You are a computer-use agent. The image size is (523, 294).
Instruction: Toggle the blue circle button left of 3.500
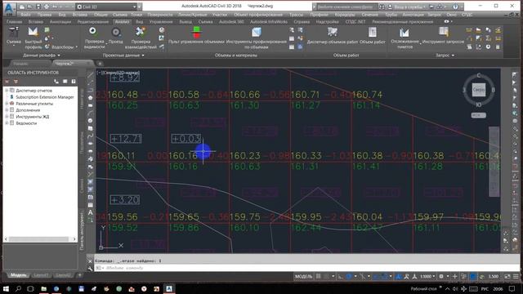coord(473,276)
